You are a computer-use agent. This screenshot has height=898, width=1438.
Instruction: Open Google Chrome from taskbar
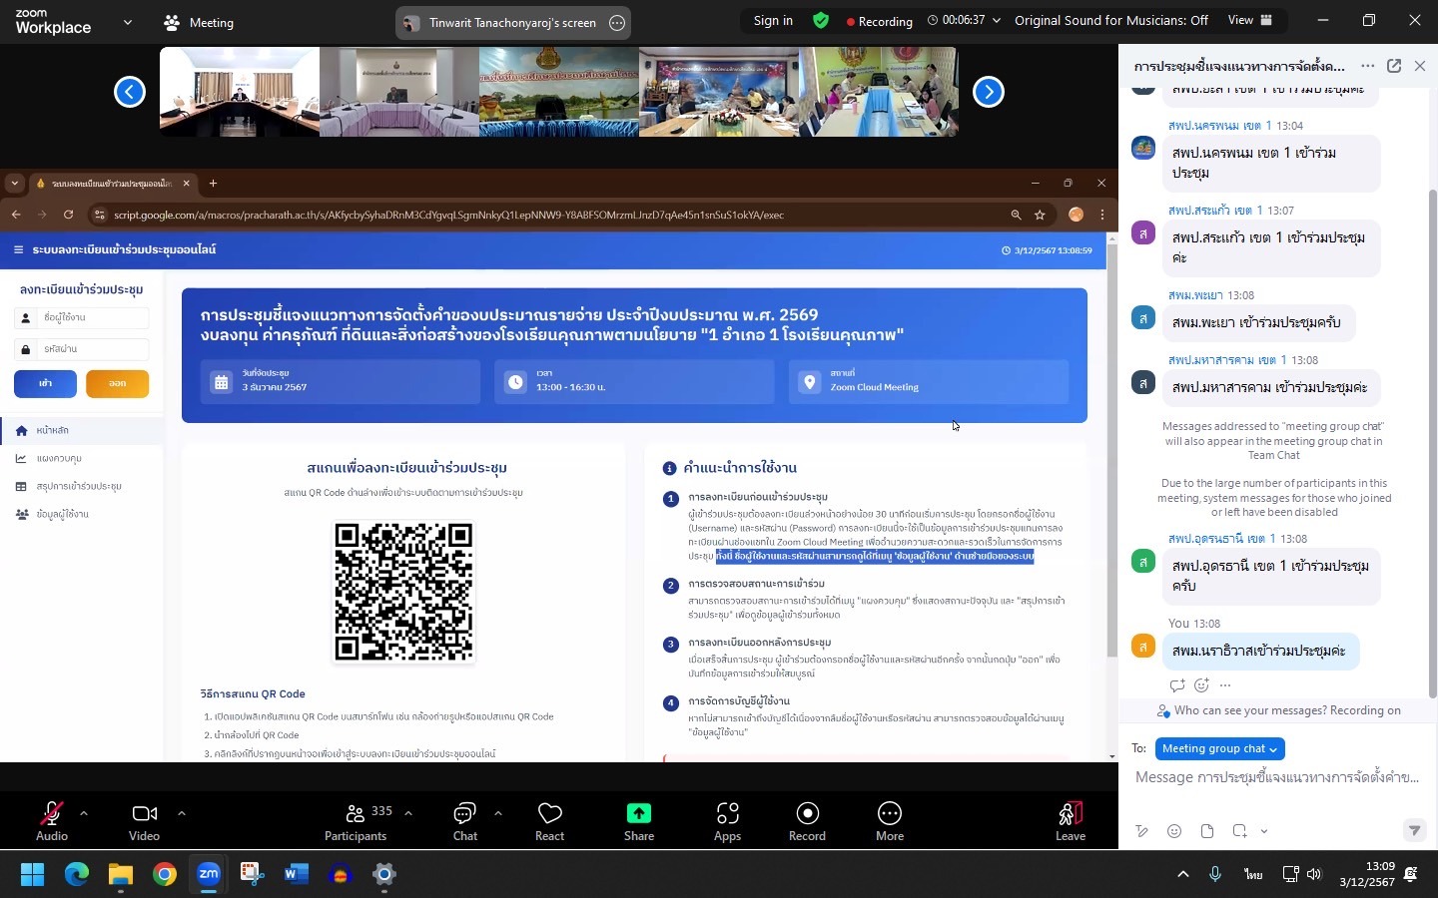pos(164,875)
